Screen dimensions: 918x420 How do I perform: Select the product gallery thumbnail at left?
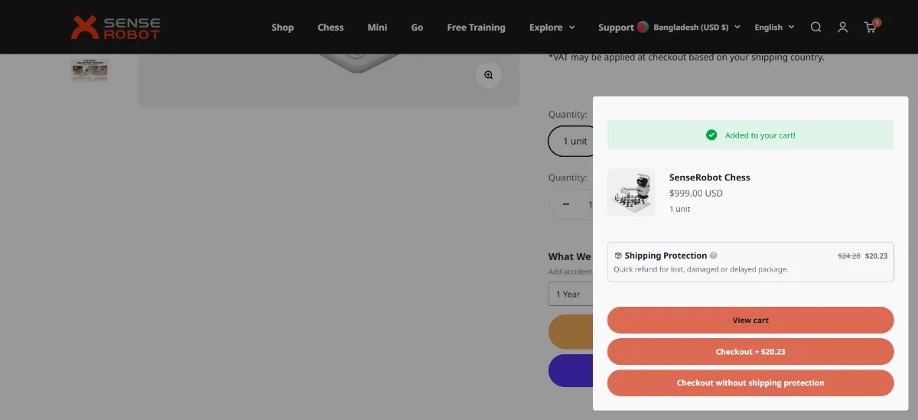(90, 70)
